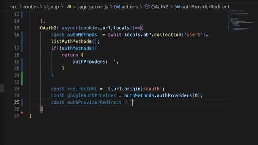Click 'redirectURL' variable on line 23

[x=82, y=89]
